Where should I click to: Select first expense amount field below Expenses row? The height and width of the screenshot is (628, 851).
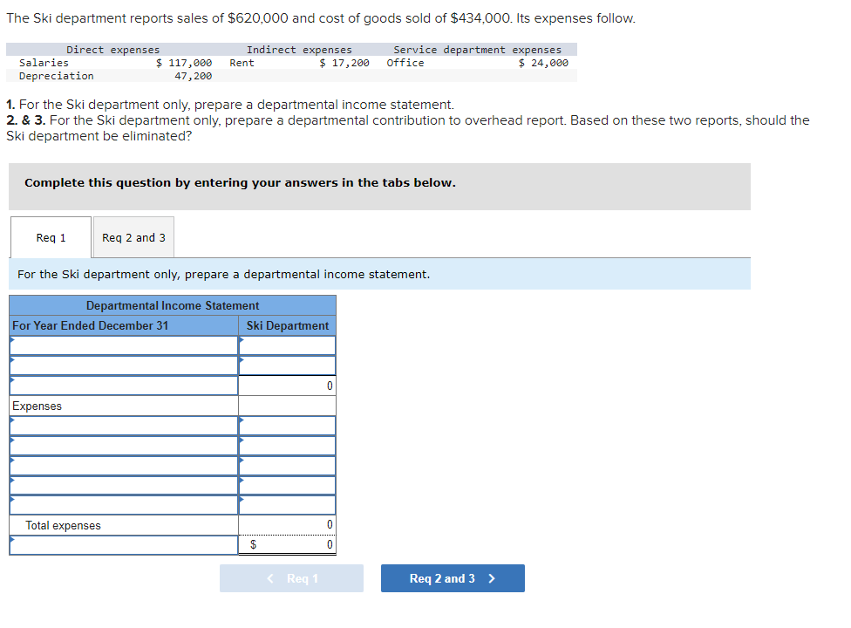[287, 426]
